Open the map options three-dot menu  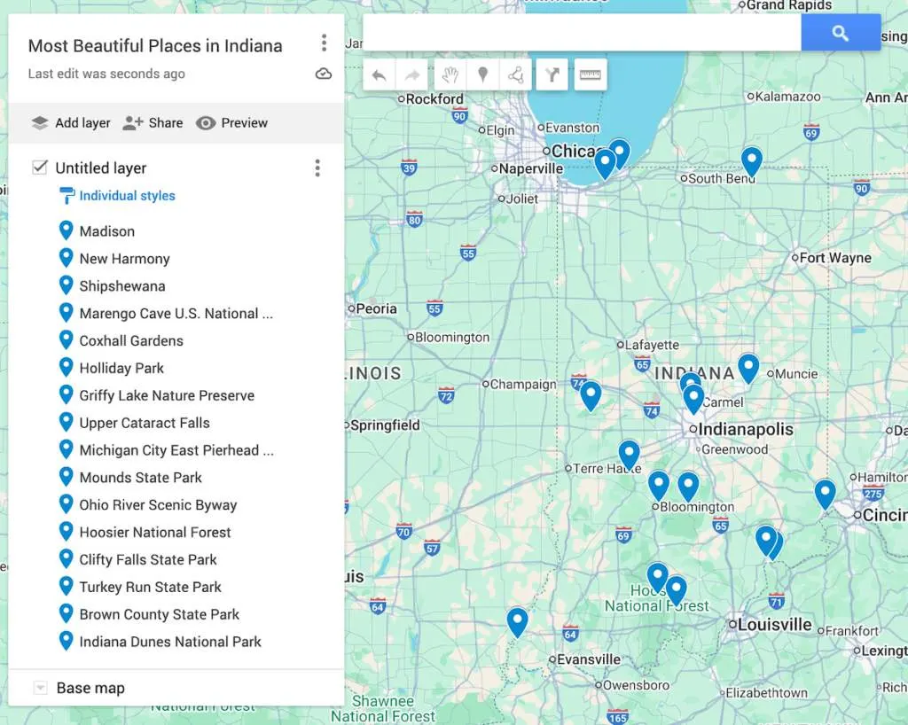click(x=324, y=43)
